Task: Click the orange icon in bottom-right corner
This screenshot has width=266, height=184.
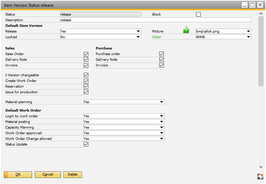Action: 260,177
